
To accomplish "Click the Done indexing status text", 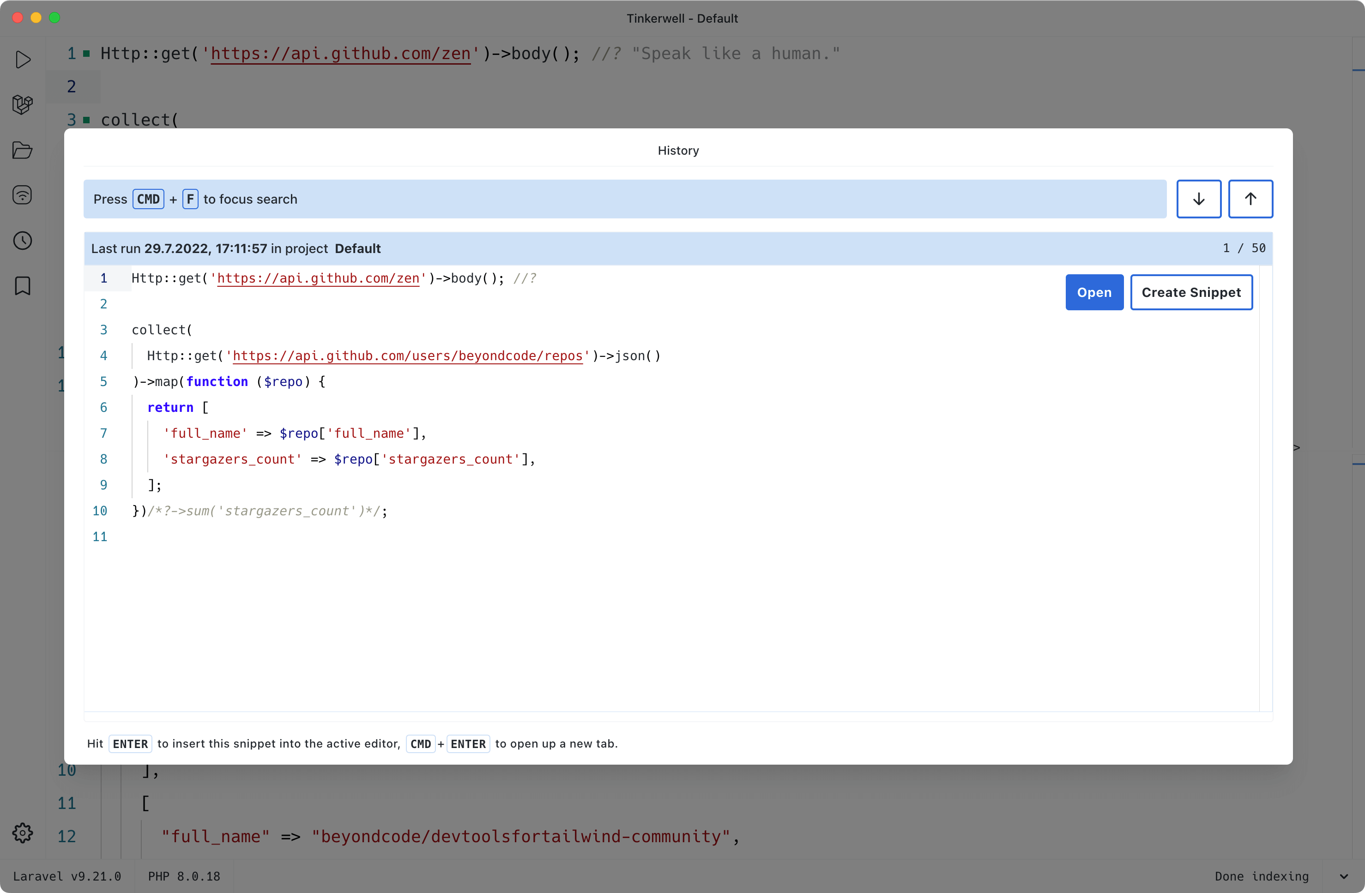I will (x=1262, y=876).
